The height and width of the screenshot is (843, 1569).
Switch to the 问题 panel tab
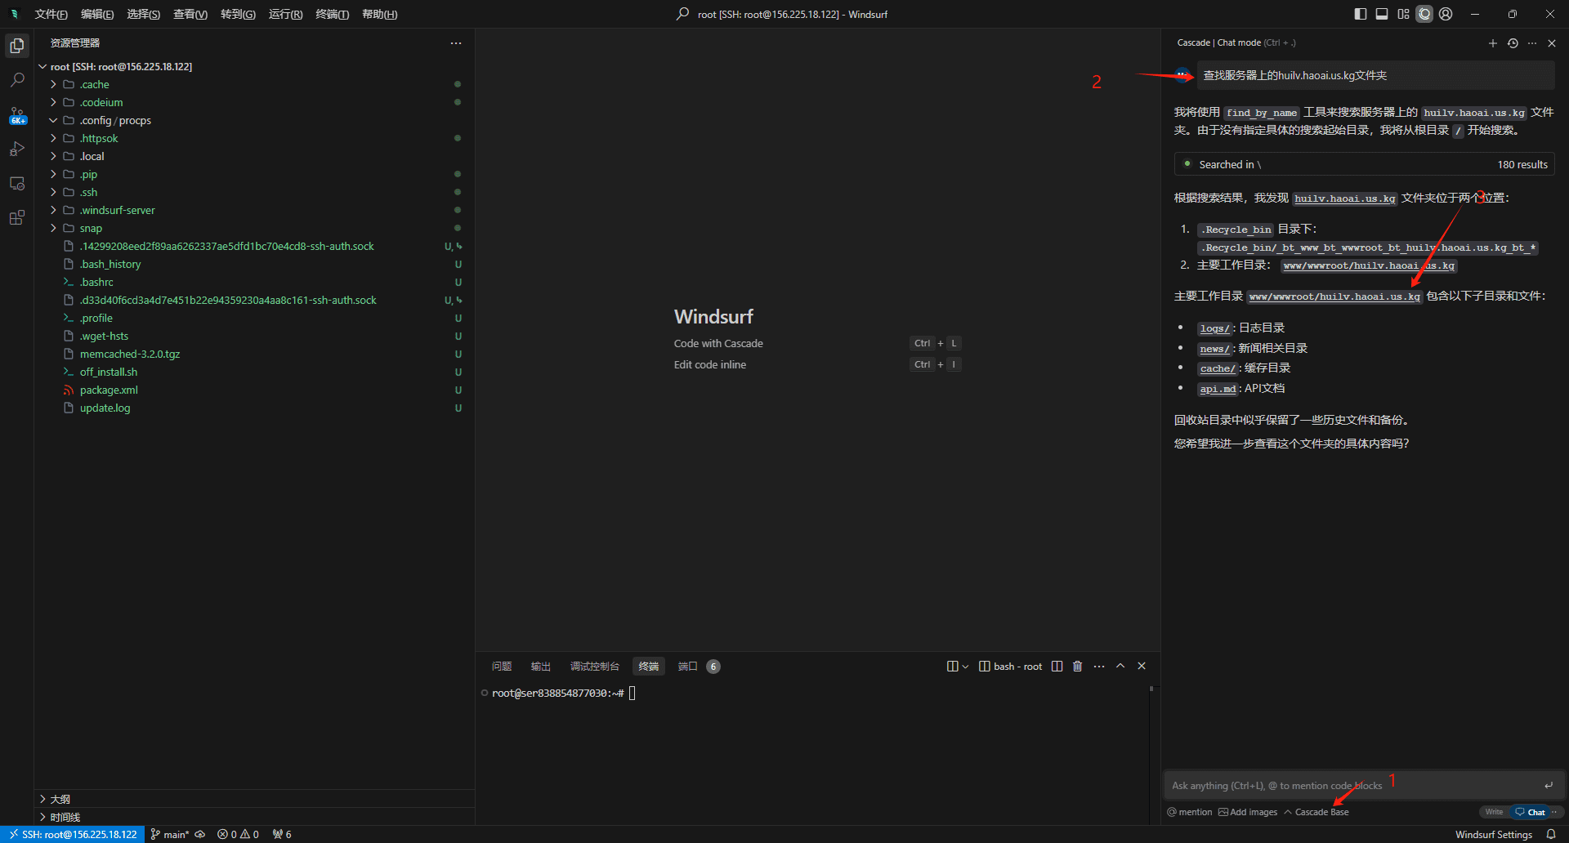tap(501, 667)
